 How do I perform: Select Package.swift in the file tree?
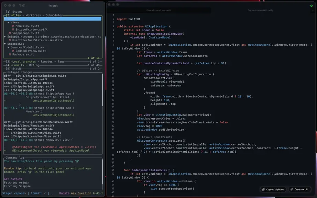(x=23, y=55)
